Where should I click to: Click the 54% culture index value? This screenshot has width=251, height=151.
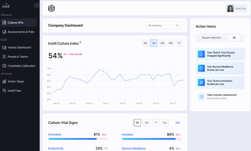[55, 56]
